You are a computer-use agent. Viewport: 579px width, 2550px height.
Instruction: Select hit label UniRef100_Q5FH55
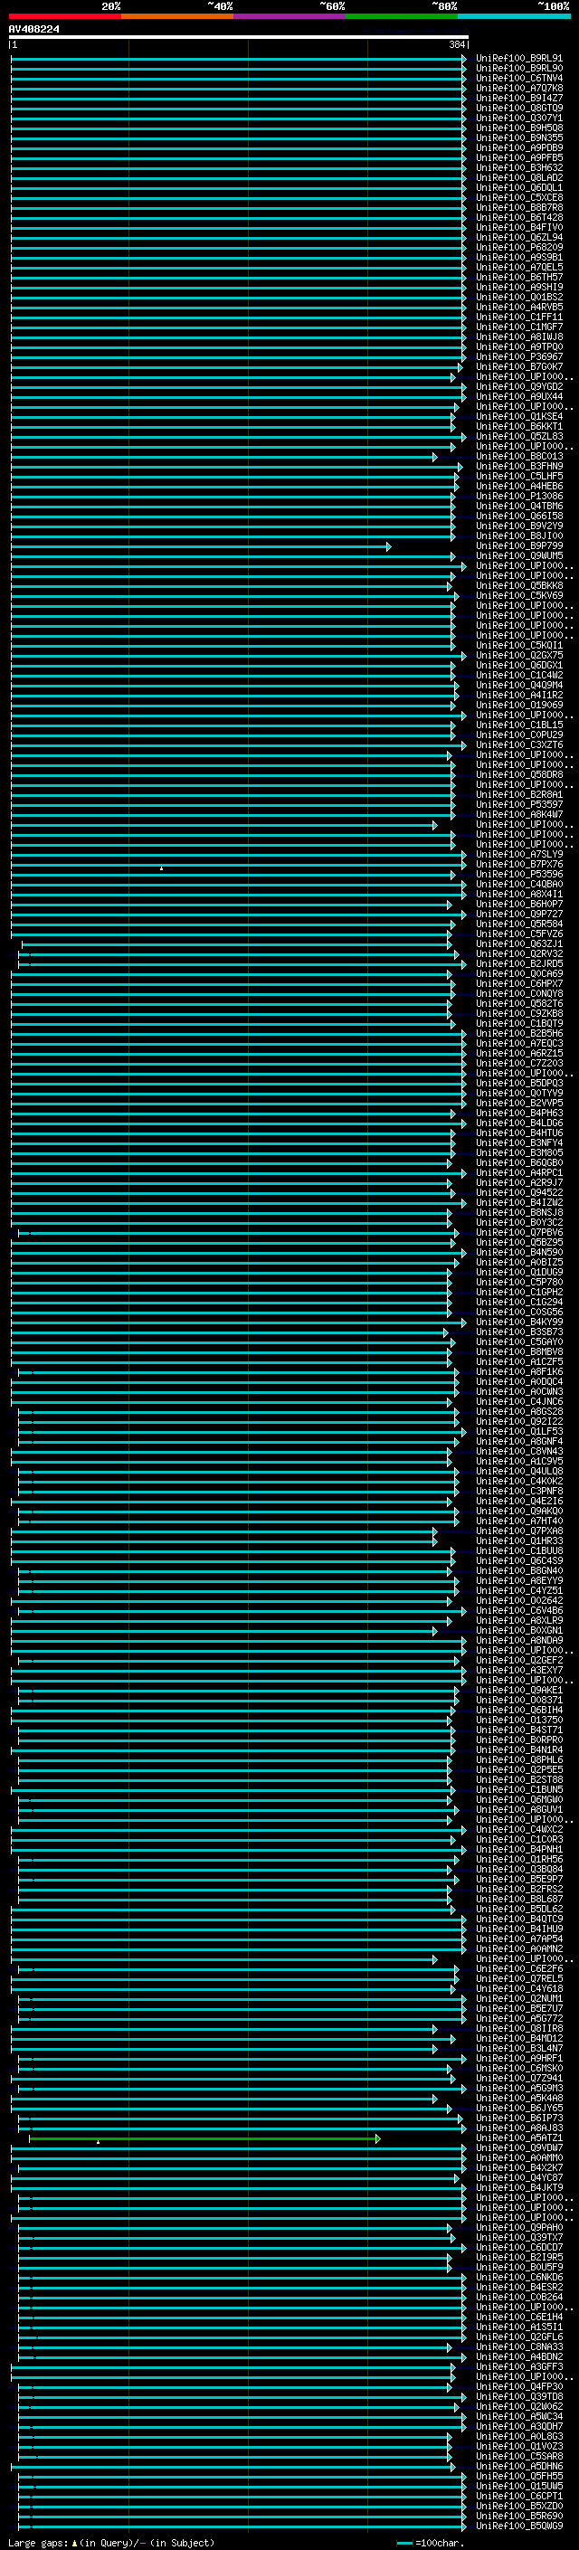519,2477
